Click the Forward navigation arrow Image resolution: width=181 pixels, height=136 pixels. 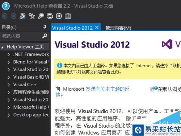click(13, 16)
